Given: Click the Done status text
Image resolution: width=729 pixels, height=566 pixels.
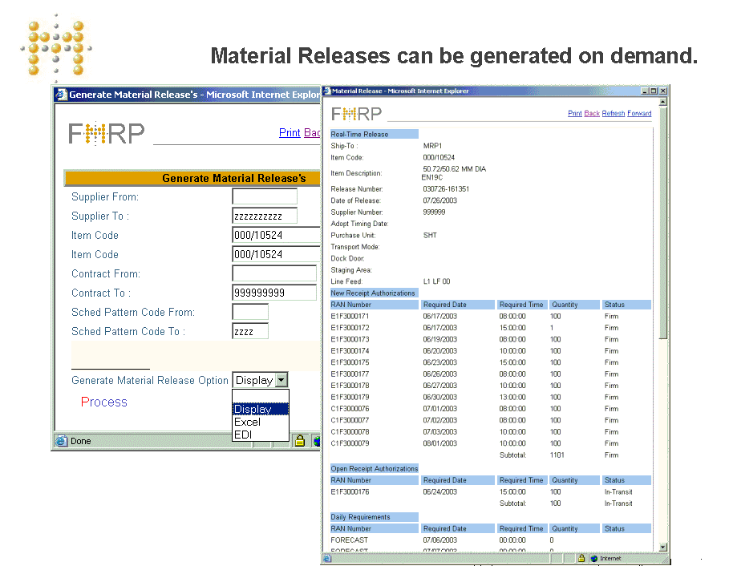Looking at the screenshot, I should tap(80, 441).
